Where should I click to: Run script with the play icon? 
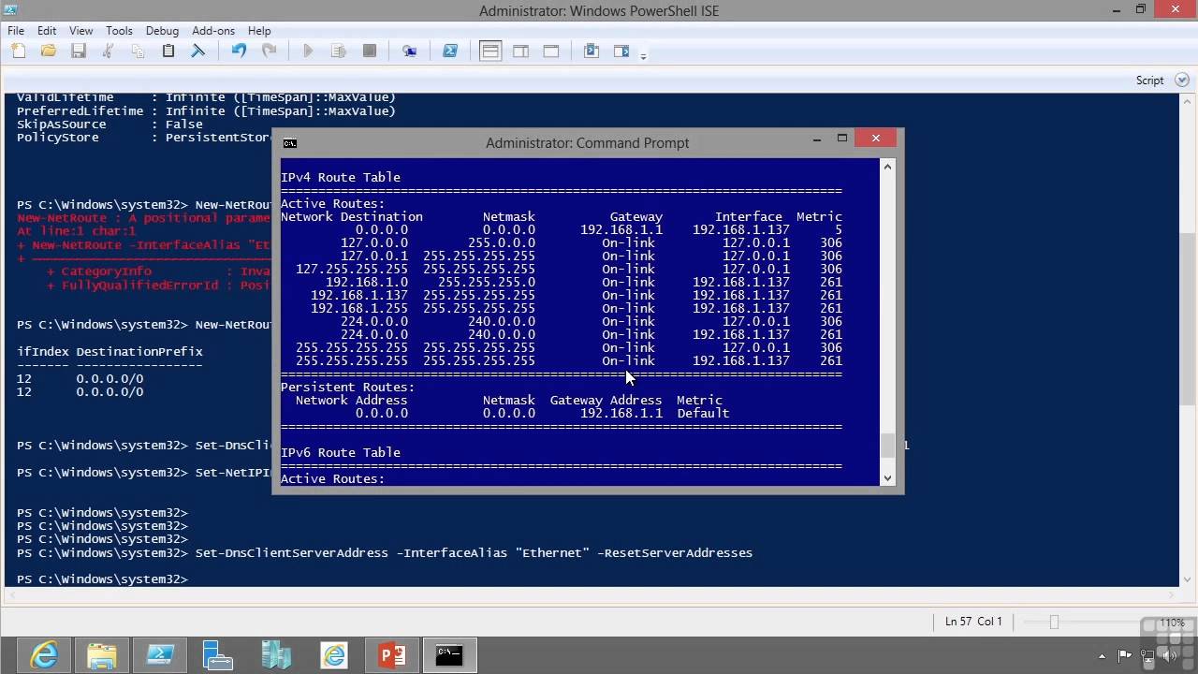pos(308,51)
